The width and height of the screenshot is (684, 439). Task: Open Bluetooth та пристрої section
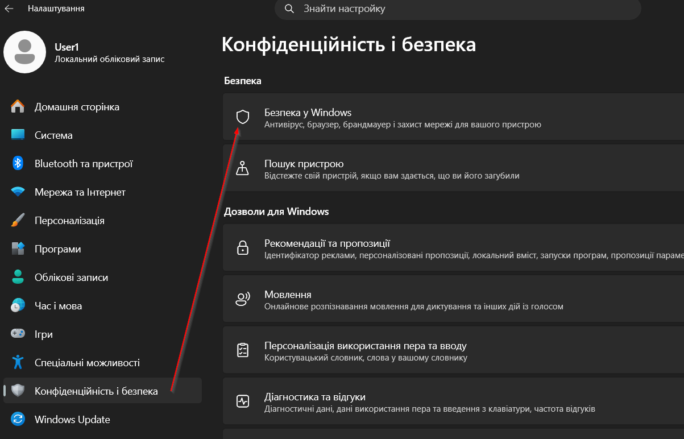102,164
